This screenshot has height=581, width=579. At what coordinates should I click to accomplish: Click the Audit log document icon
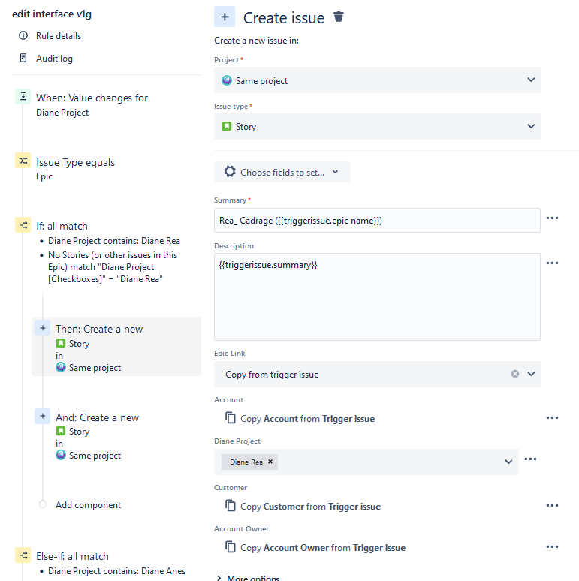point(23,58)
